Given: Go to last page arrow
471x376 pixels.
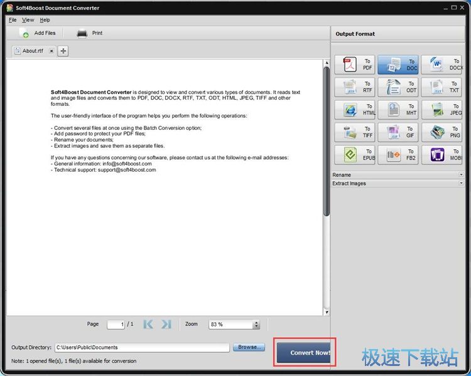Looking at the screenshot, I should [166, 324].
